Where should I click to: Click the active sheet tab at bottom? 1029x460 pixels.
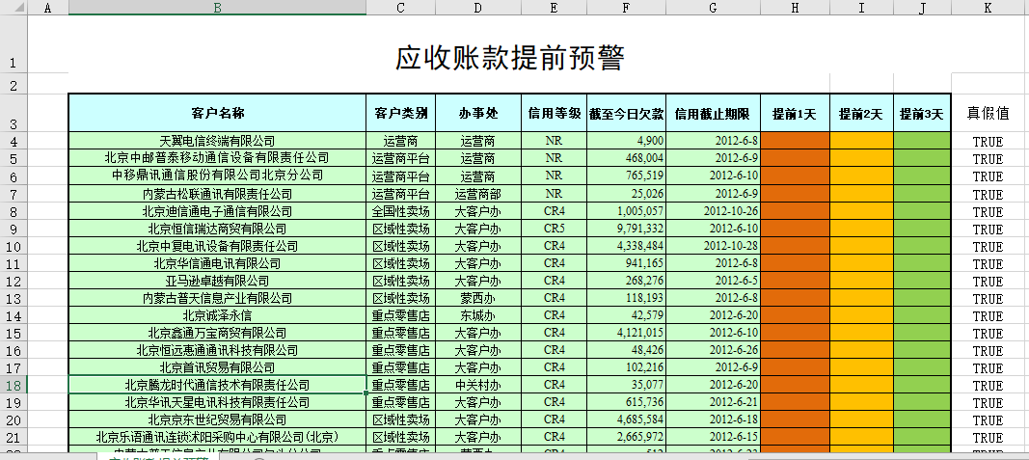coord(159,456)
